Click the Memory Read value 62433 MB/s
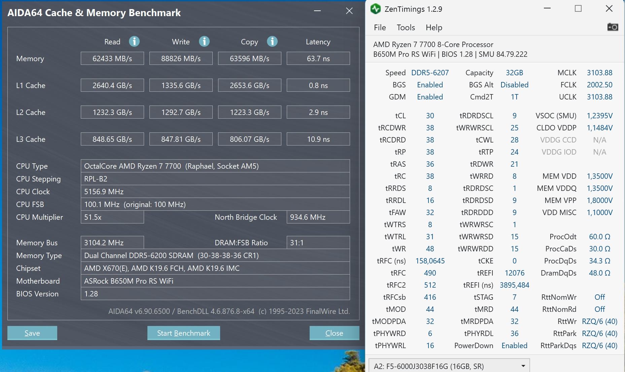 pos(112,58)
